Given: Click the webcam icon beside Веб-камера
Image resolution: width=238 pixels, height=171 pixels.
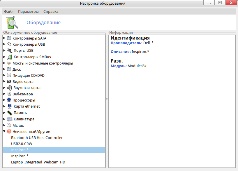Looking at the screenshot, I should pos(9,94).
